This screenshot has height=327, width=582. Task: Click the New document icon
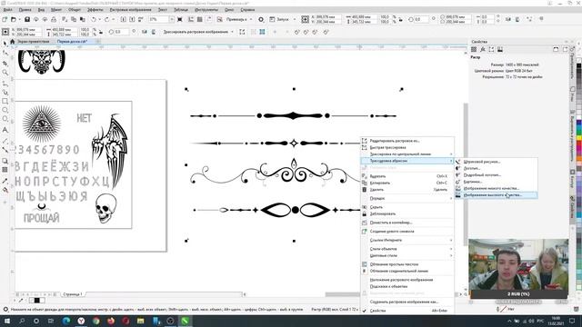(5, 19)
